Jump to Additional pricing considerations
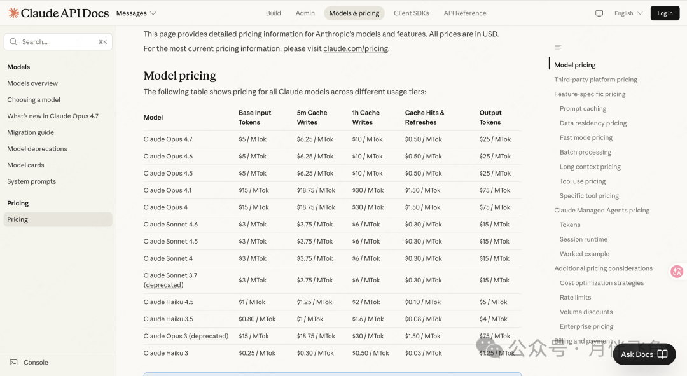This screenshot has width=687, height=376. (x=603, y=268)
